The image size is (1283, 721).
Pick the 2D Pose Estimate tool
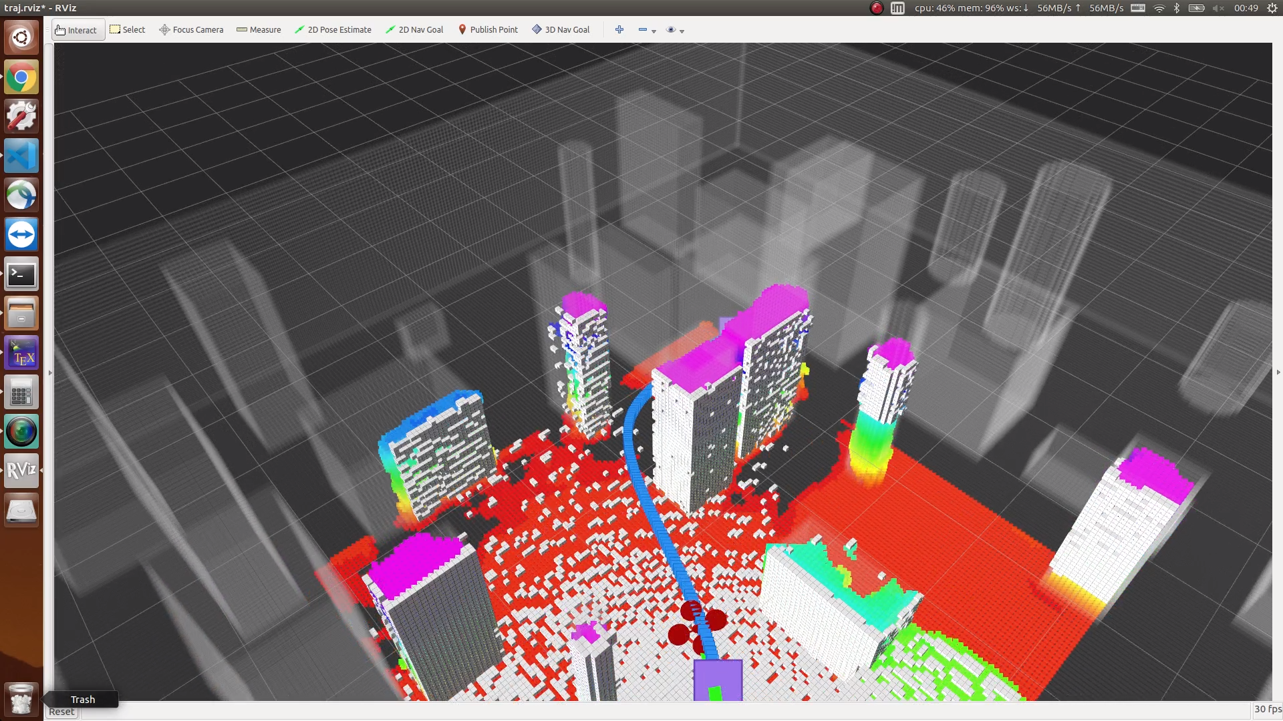[333, 30]
